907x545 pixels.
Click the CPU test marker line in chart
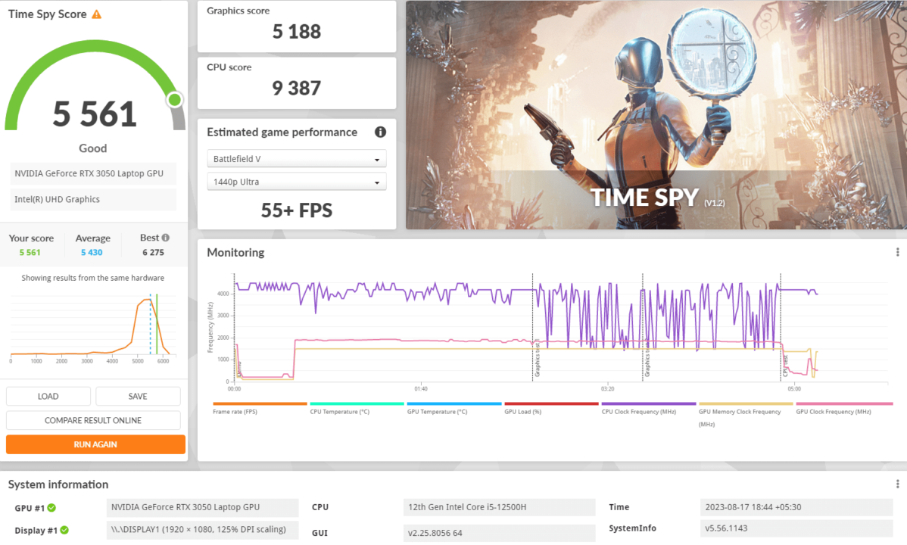tap(781, 328)
